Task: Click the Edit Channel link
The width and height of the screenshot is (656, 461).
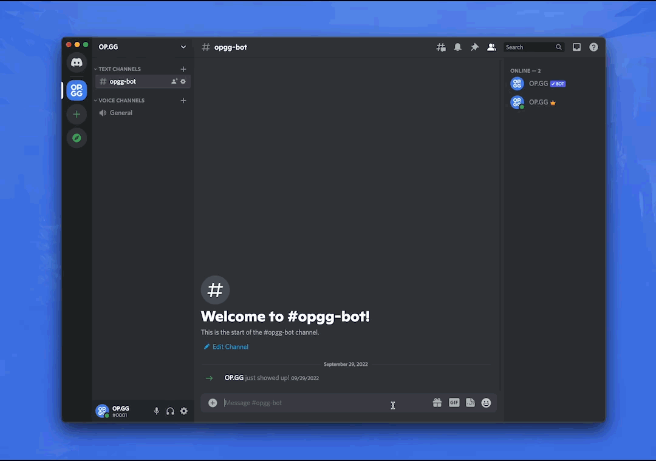Action: (x=226, y=347)
